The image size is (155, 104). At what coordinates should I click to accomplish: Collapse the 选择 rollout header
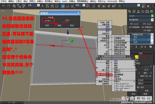(x=141, y=53)
